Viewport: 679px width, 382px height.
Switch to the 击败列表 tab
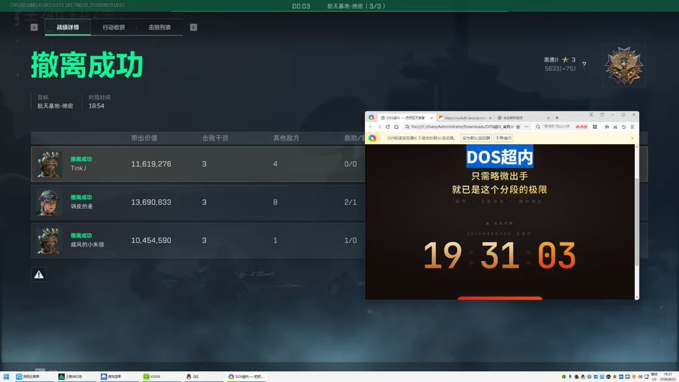coord(160,27)
